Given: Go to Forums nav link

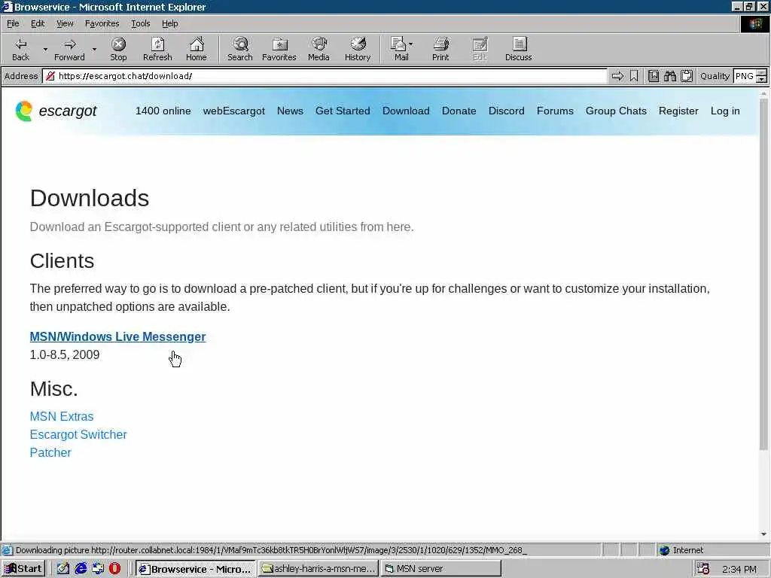Looking at the screenshot, I should (x=555, y=111).
